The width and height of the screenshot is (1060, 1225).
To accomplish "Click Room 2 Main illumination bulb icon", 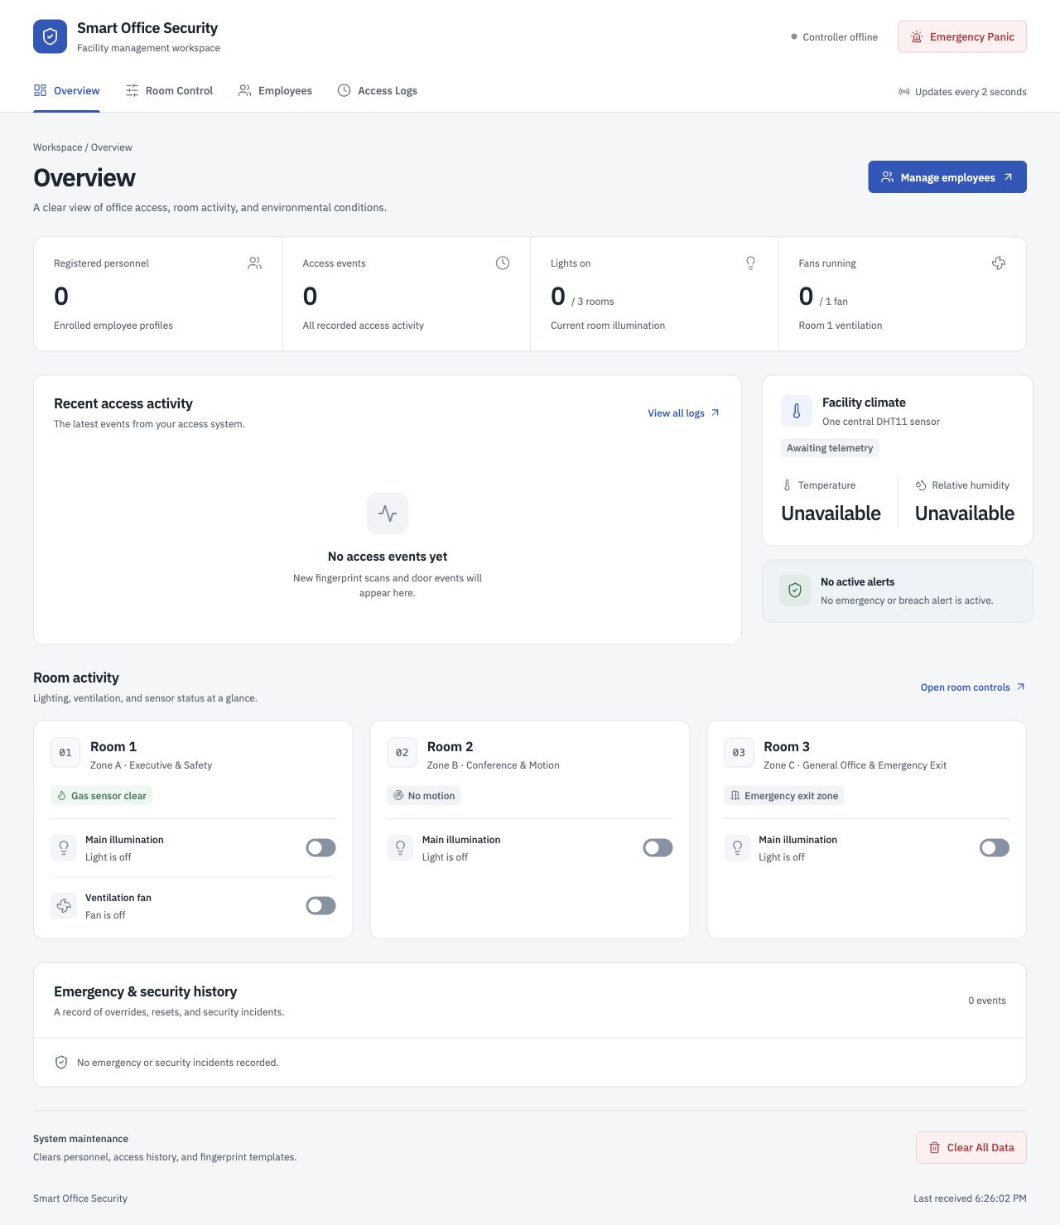I will click(400, 848).
